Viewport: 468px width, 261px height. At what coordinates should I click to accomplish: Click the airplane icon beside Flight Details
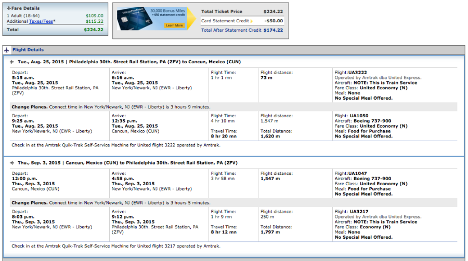(x=7, y=50)
